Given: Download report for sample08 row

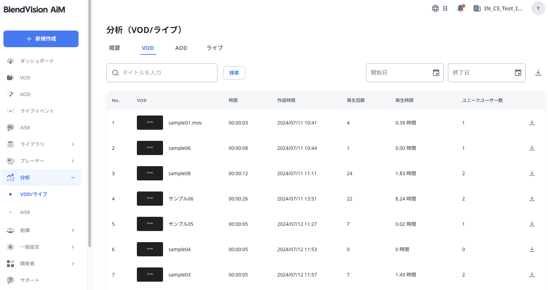Looking at the screenshot, I should coord(532,173).
